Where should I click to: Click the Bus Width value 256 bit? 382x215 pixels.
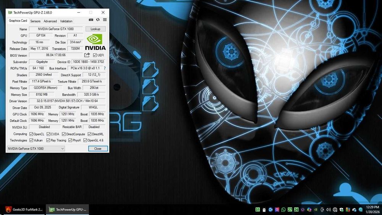(x=94, y=88)
